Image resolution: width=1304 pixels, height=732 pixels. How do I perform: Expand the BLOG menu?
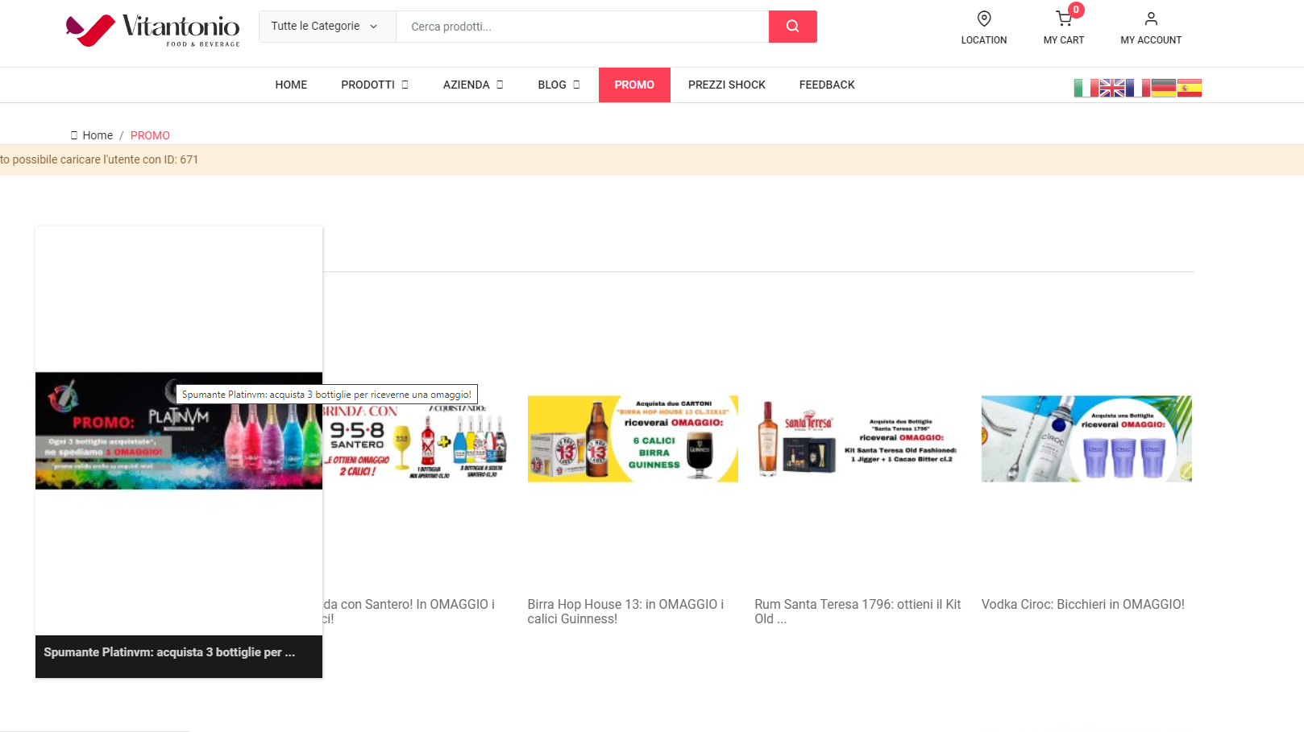(559, 85)
